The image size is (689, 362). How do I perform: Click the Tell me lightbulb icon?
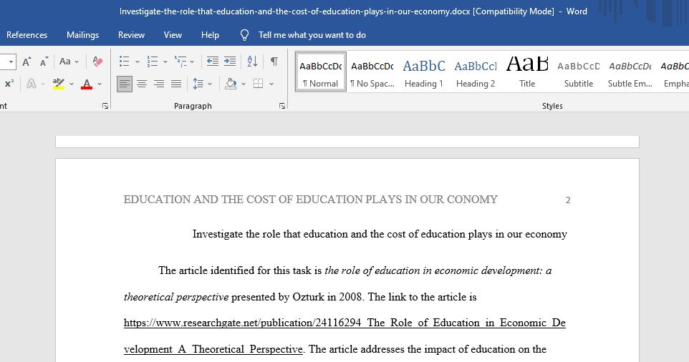tap(245, 35)
